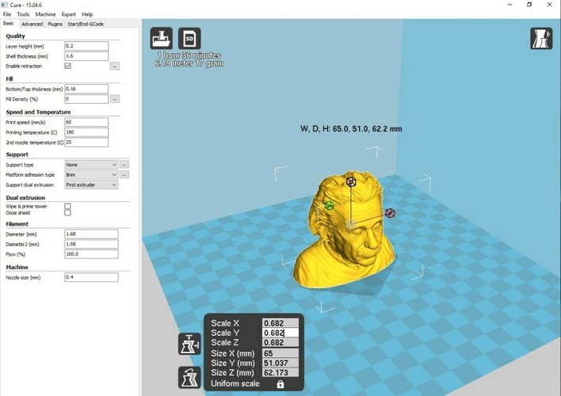Open the Help menu
Image resolution: width=561 pixels, height=396 pixels.
[87, 14]
